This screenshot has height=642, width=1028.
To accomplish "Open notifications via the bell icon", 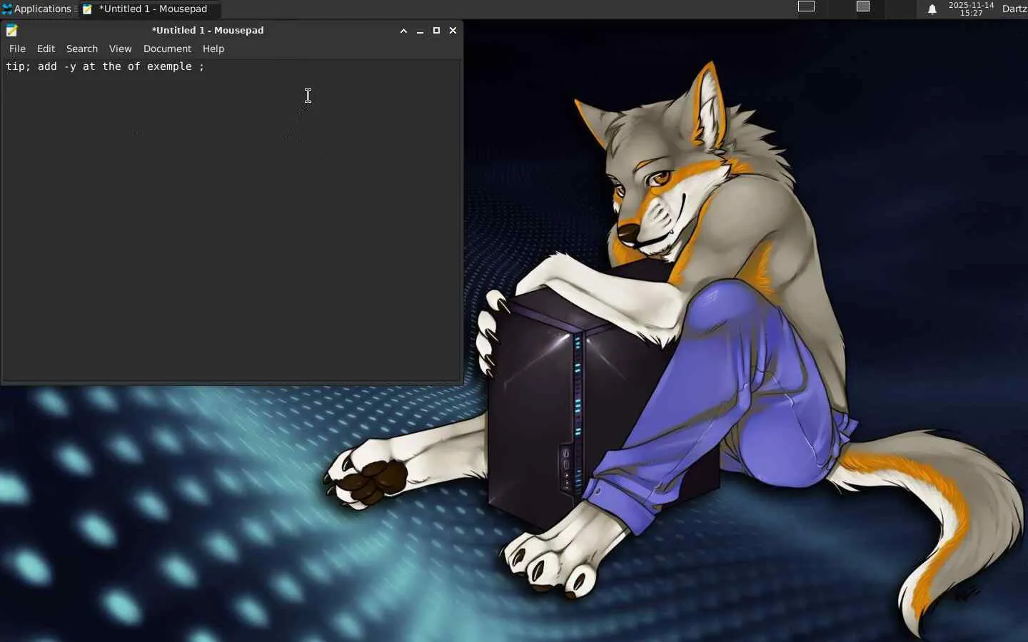I will click(x=932, y=9).
